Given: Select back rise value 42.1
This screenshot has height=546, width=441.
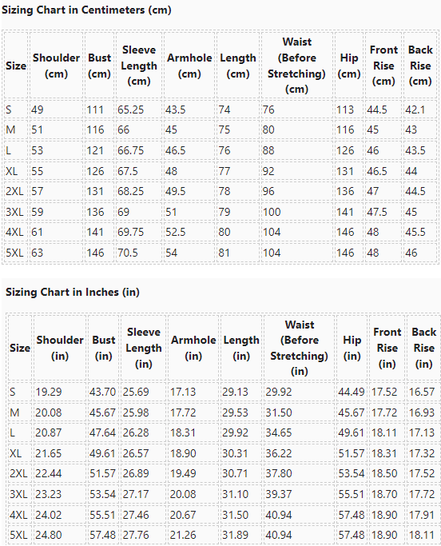Looking at the screenshot, I should [x=415, y=110].
